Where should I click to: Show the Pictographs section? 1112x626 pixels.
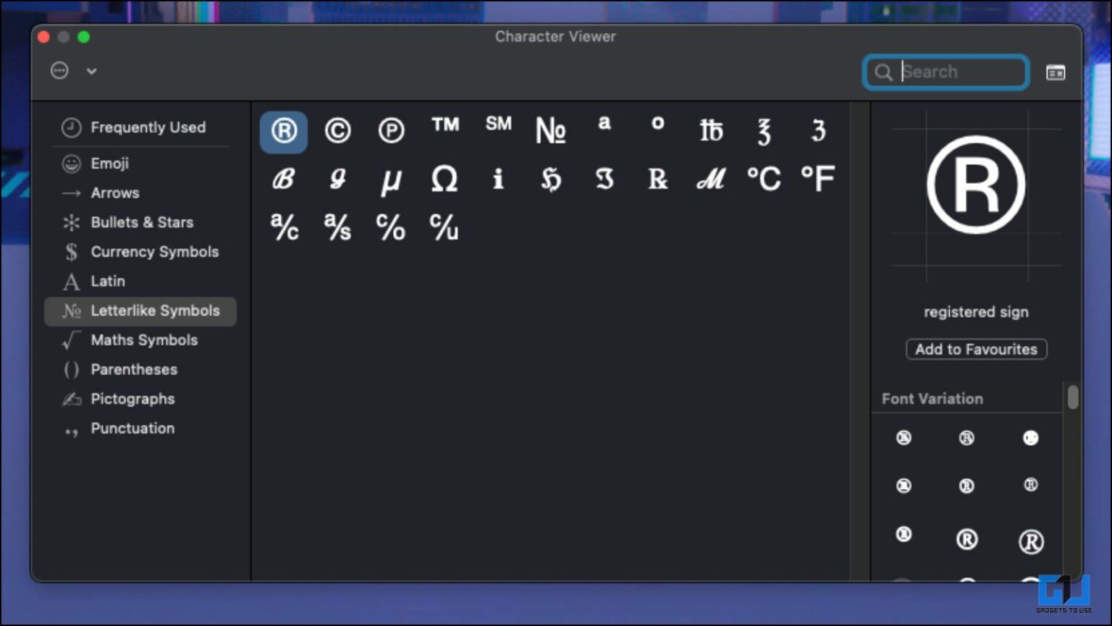point(132,399)
